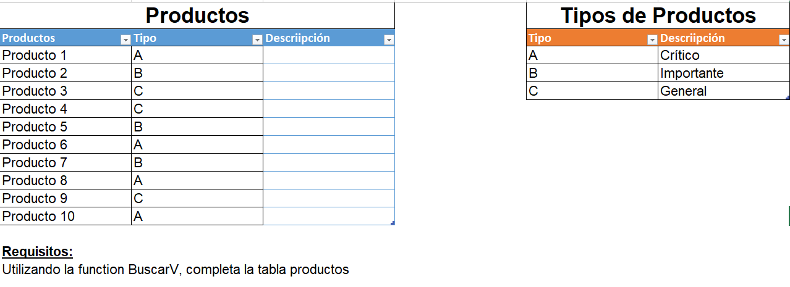Select the Importante description cell
This screenshot has width=790, height=287.
[724, 73]
